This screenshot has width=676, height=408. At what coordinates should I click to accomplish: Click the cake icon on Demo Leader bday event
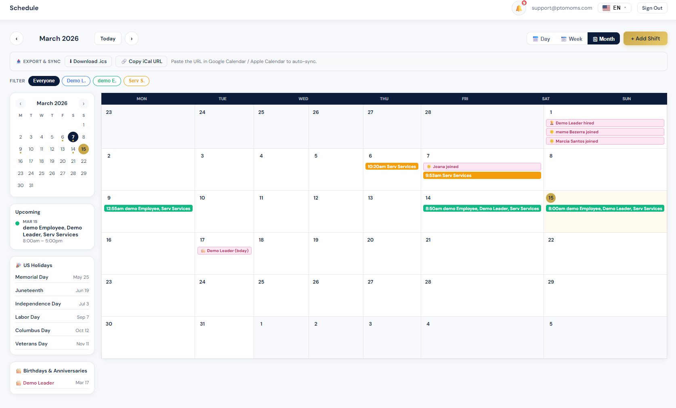203,250
